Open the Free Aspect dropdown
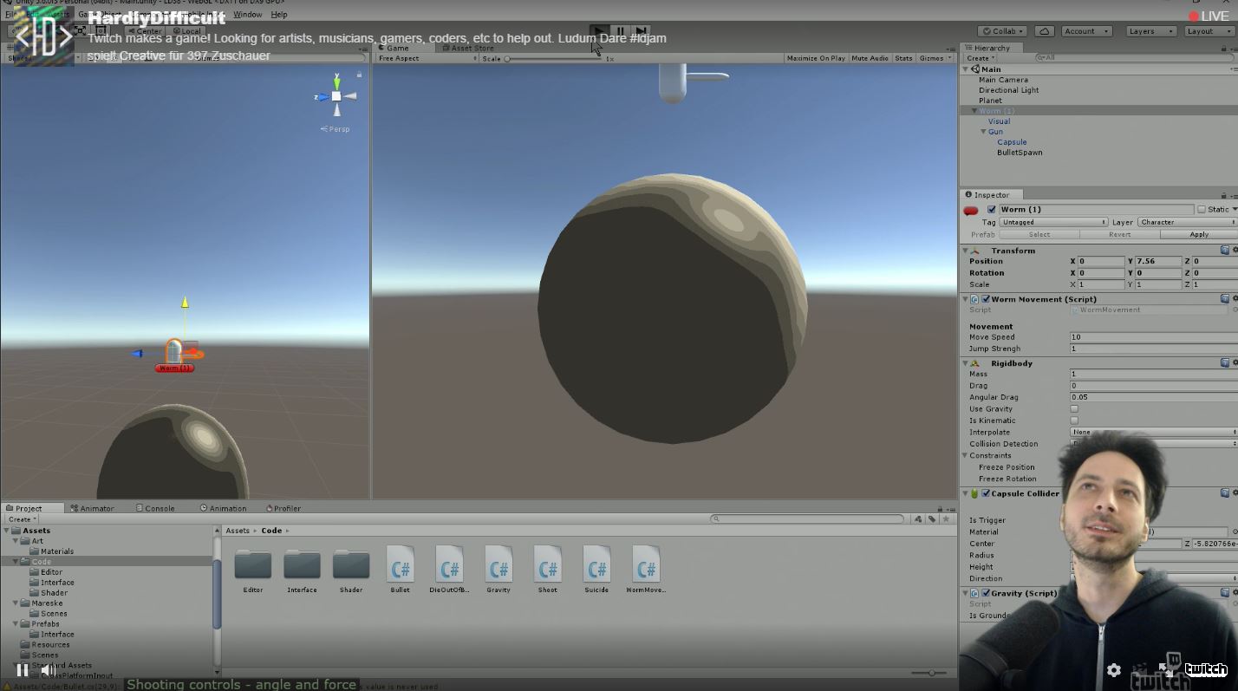This screenshot has height=691, width=1238. (x=427, y=58)
